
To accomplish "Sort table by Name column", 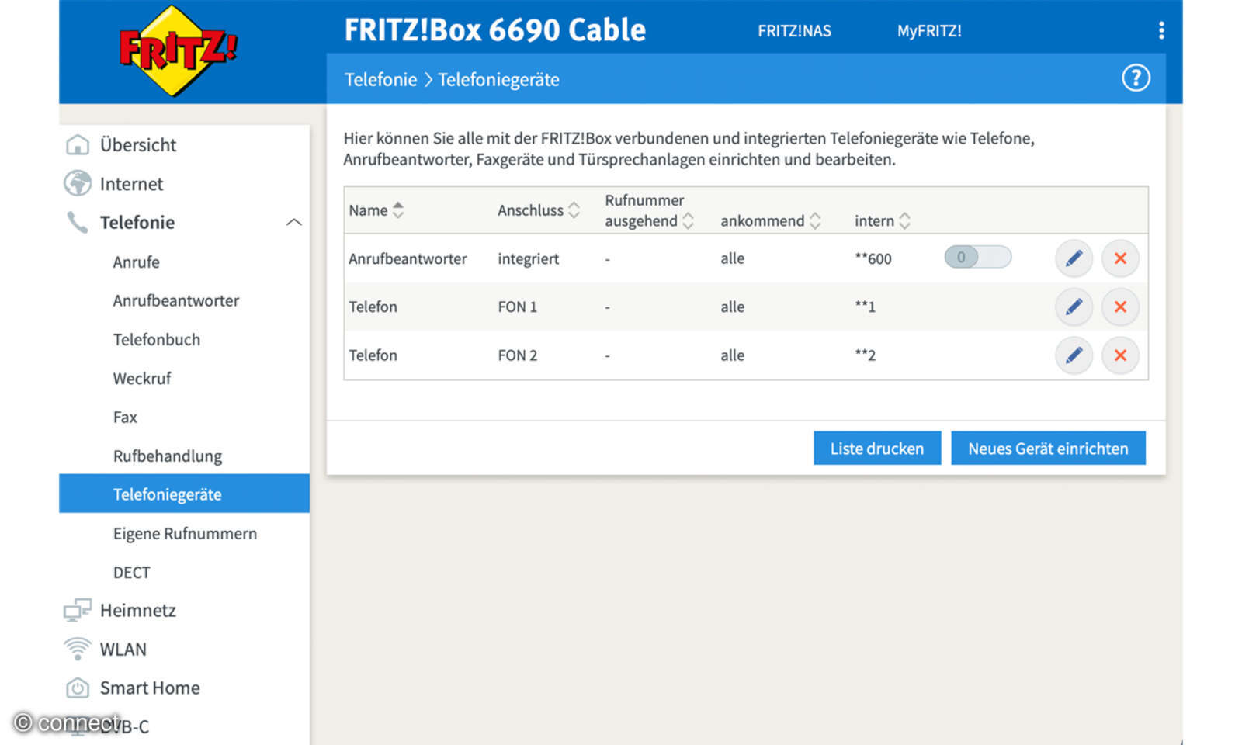I will [x=398, y=210].
